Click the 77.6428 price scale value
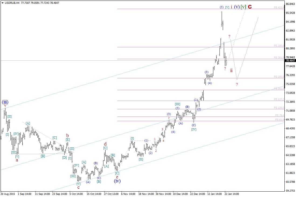 [x=290, y=66]
